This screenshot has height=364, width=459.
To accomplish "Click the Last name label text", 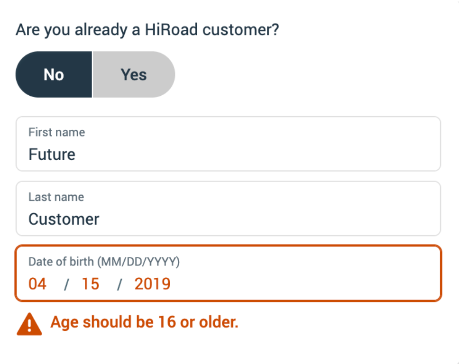I will tap(56, 197).
